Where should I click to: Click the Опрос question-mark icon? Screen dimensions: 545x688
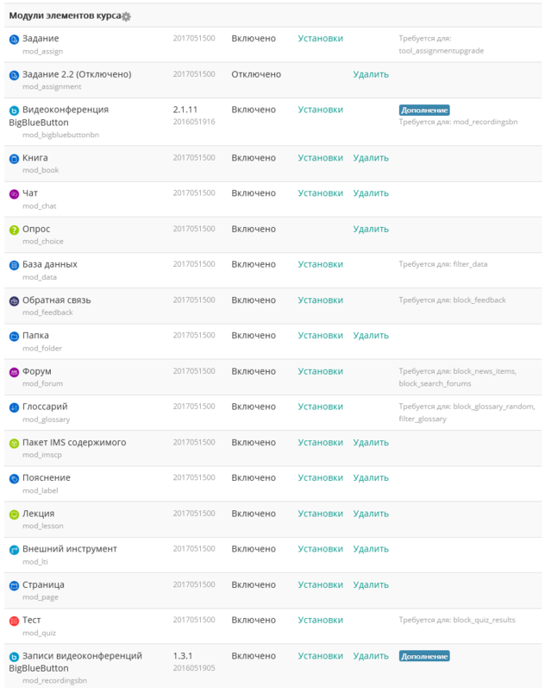[14, 230]
